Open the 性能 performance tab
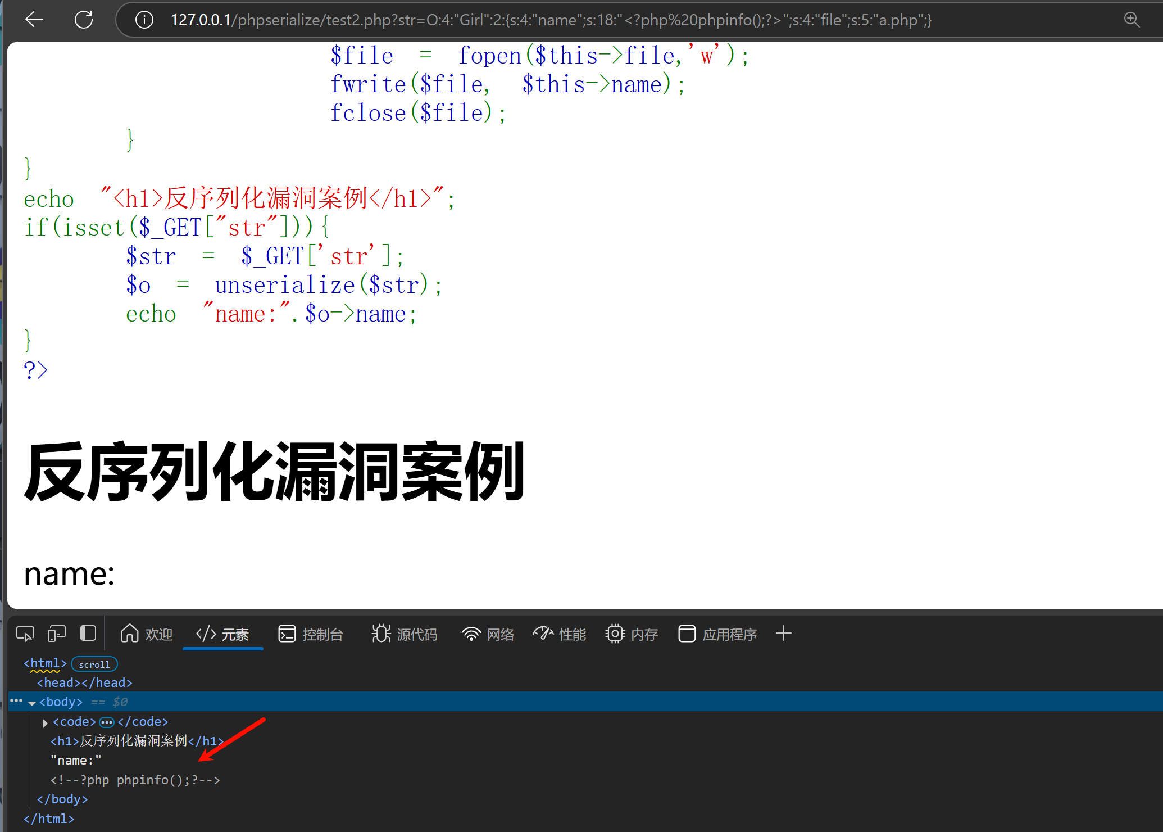1163x832 pixels. pos(560,634)
